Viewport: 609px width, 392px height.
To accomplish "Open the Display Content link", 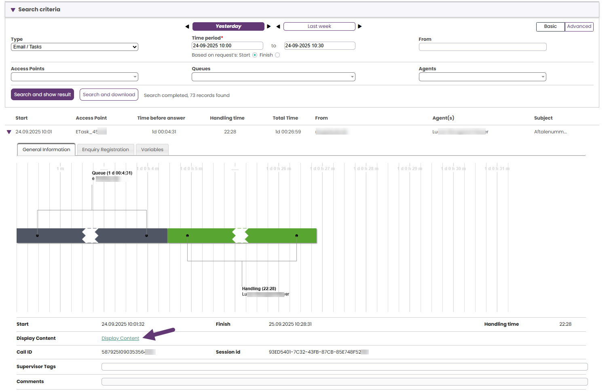I will coord(120,338).
